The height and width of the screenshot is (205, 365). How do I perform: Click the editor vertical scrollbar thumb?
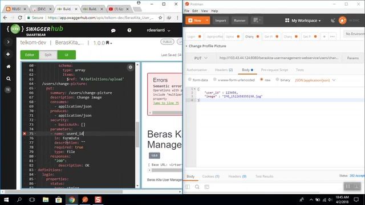click(137, 134)
